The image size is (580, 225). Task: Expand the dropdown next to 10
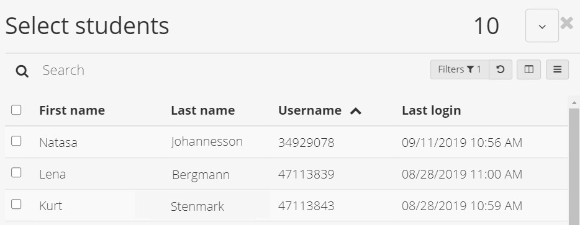pos(542,25)
